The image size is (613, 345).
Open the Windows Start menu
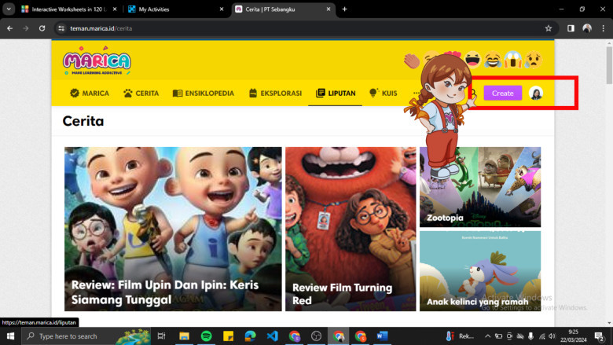(x=10, y=336)
